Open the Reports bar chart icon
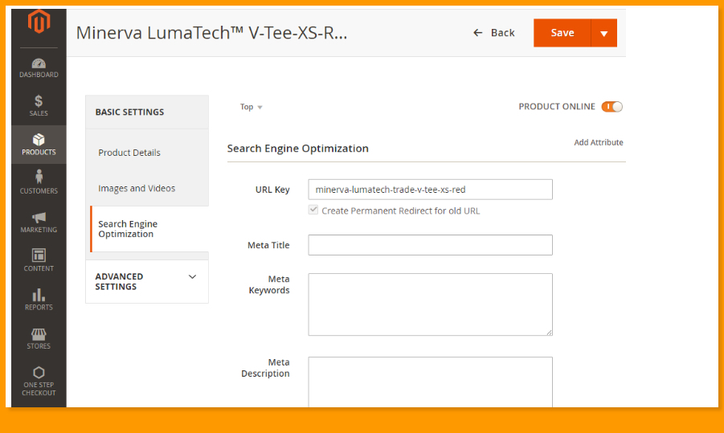724x433 pixels. click(x=39, y=295)
